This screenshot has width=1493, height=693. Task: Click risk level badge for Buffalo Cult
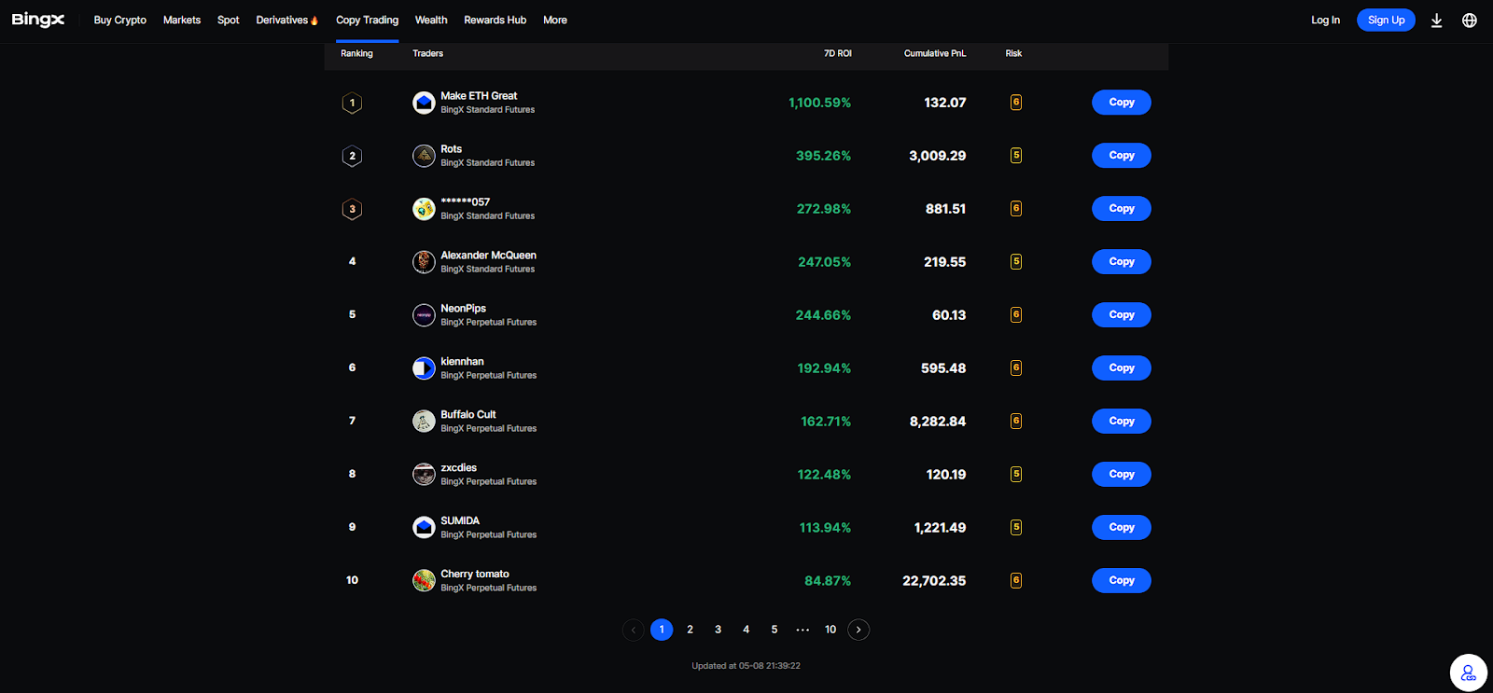(1016, 422)
